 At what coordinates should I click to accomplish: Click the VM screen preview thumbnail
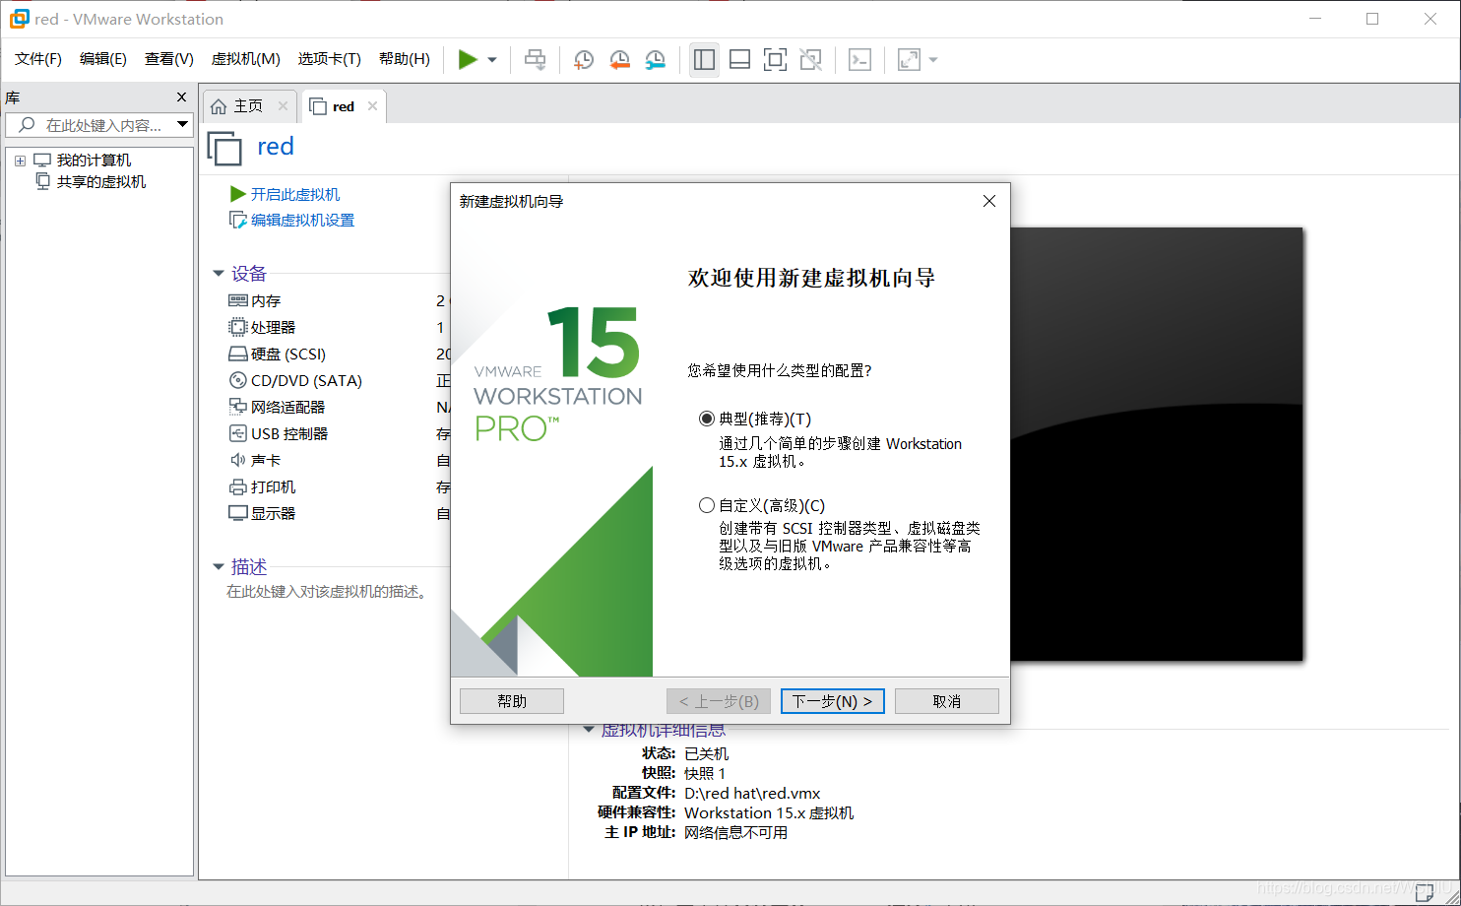point(1157,444)
